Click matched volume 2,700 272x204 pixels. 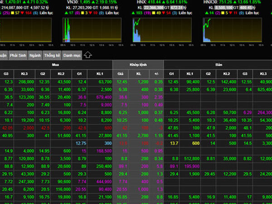point(143,136)
